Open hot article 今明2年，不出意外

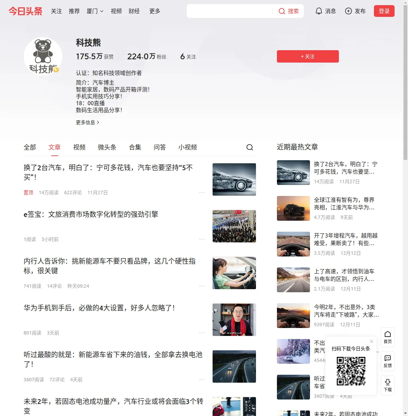346,311
